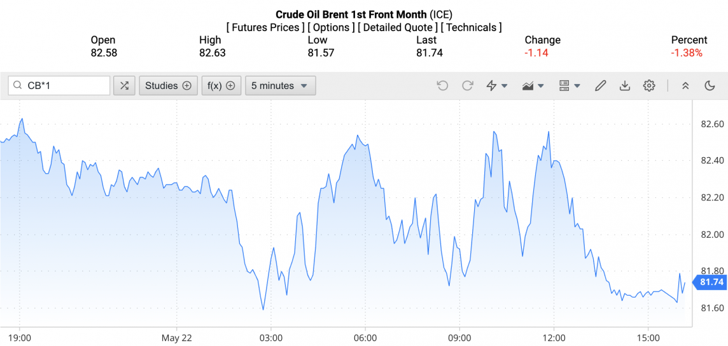Open chart settings gear

(x=648, y=86)
